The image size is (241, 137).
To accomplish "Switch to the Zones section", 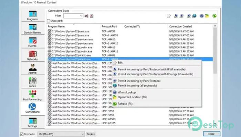I will [32, 82].
